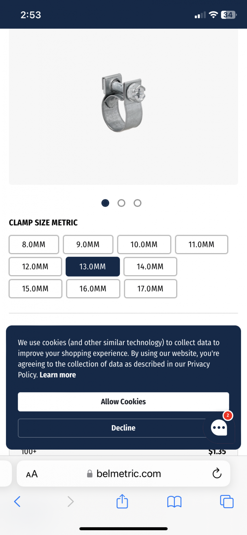Open the Safari tabs overview

[227, 501]
